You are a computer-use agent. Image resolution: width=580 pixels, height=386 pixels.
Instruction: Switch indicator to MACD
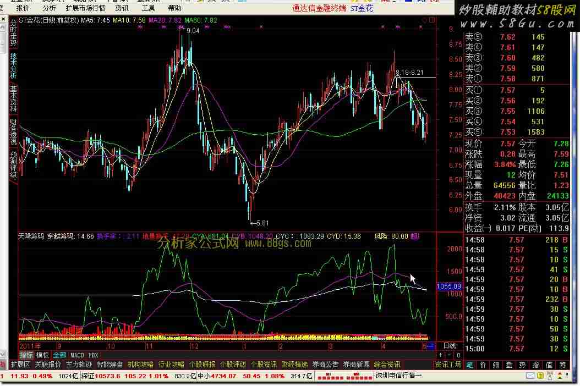click(x=77, y=355)
